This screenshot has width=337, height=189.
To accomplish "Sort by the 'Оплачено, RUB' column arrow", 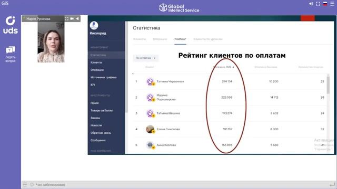I will (x=233, y=67).
